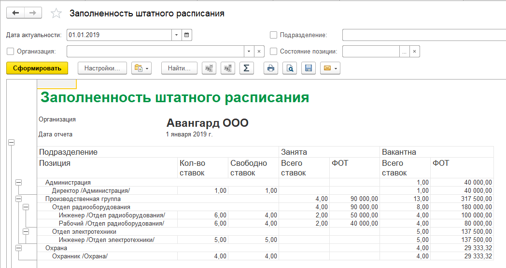
Task: Open the send by email dropdown
Action: 330,68
